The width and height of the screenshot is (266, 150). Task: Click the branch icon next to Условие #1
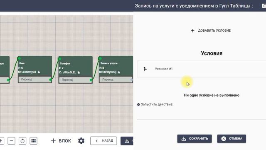tap(145, 69)
